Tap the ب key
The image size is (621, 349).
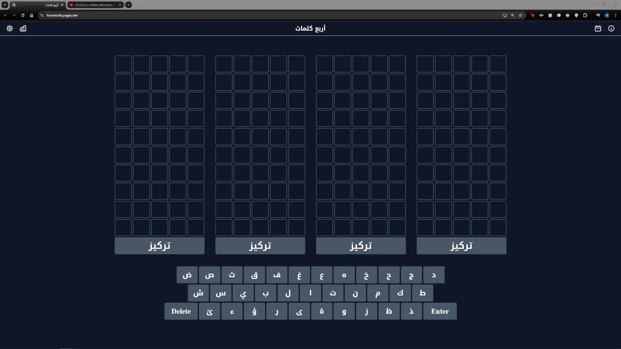point(265,293)
